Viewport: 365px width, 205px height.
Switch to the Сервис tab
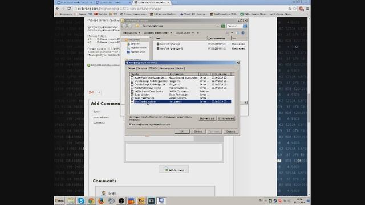pyautogui.click(x=180, y=68)
